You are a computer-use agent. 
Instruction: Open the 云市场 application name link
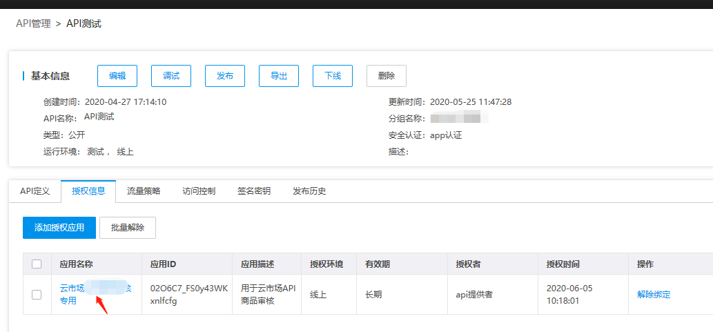click(71, 289)
